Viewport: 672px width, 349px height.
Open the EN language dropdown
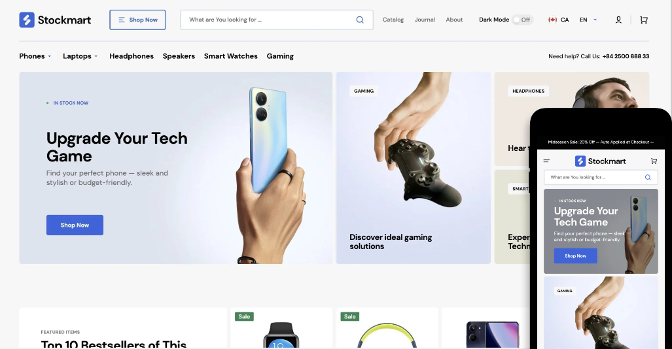pos(588,20)
